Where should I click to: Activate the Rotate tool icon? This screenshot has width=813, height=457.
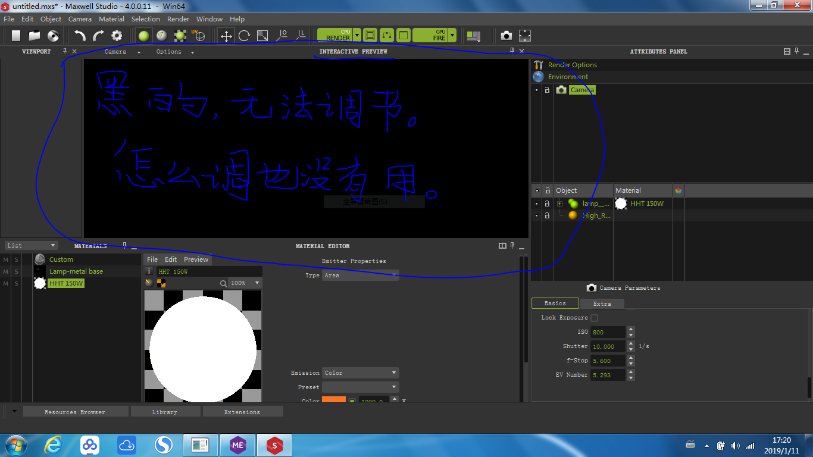[x=244, y=36]
